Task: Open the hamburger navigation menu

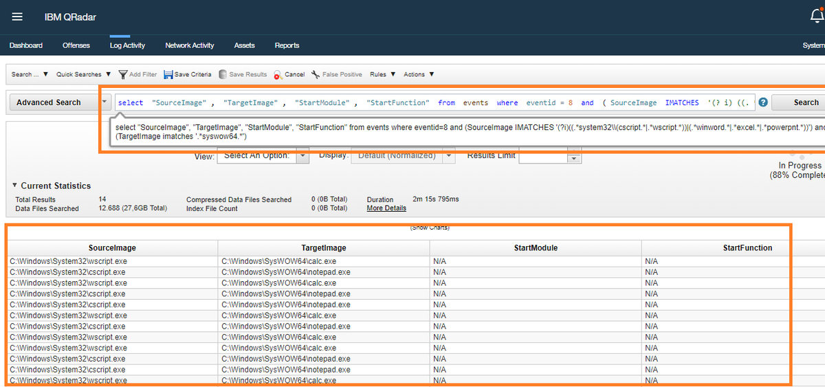Action: [x=17, y=16]
